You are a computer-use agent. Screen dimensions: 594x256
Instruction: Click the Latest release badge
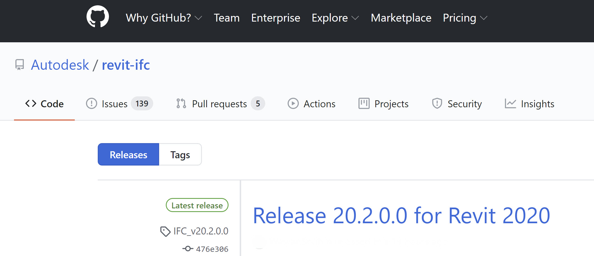point(197,205)
